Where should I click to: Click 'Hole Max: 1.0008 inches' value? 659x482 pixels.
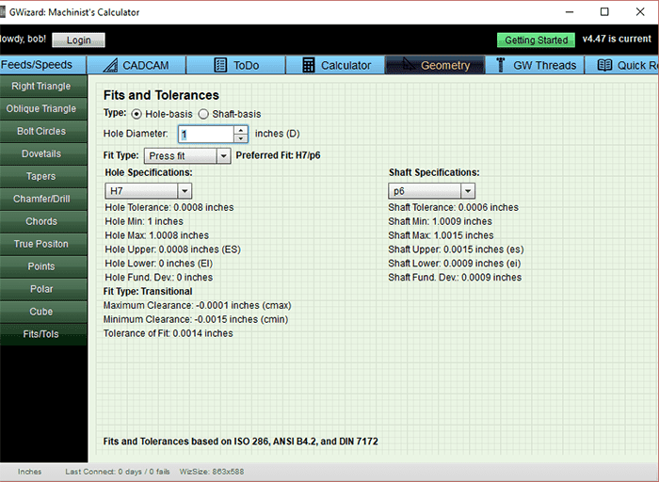click(x=156, y=235)
